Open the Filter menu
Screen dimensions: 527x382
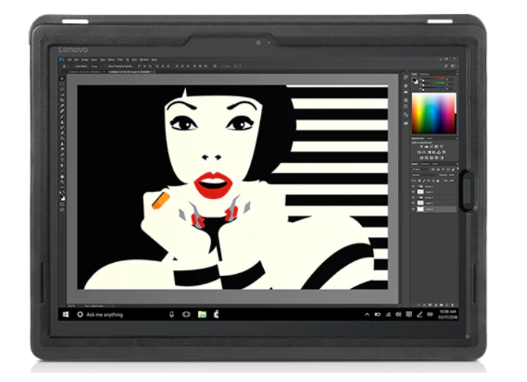click(x=120, y=60)
